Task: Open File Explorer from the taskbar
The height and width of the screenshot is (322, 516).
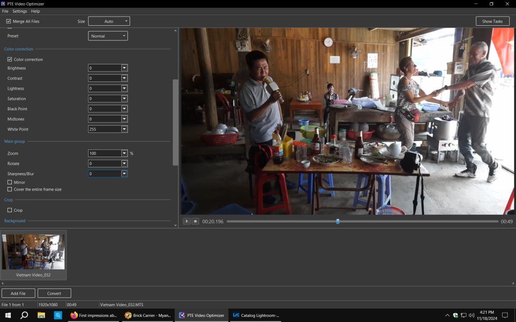Action: [41, 315]
